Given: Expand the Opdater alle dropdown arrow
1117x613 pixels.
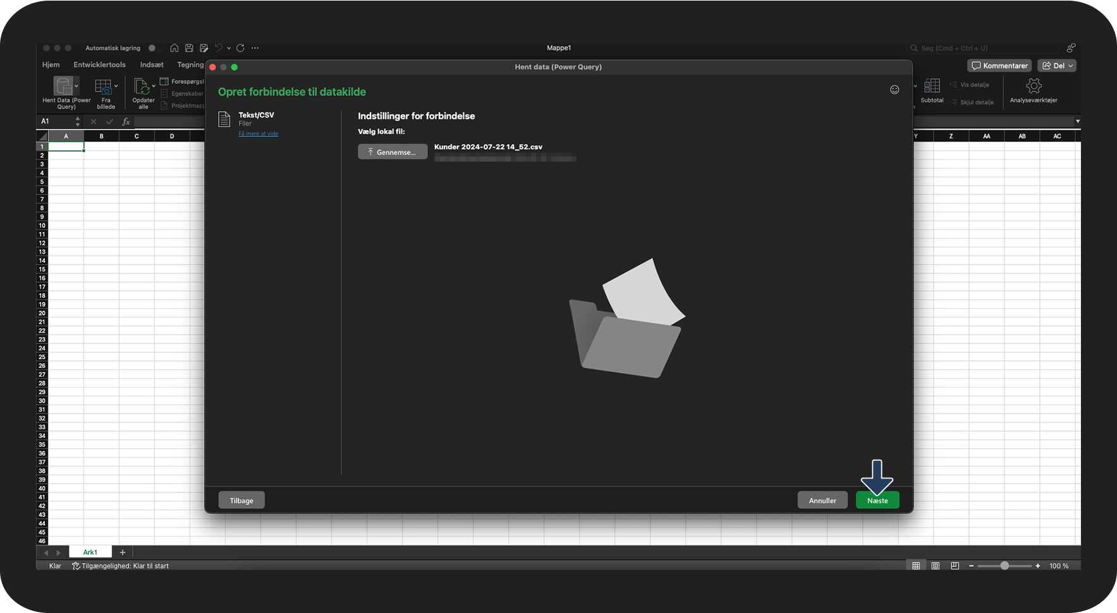Looking at the screenshot, I should coord(154,86).
